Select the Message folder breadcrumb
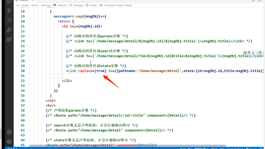265x149 pixels. click(x=46, y=5)
